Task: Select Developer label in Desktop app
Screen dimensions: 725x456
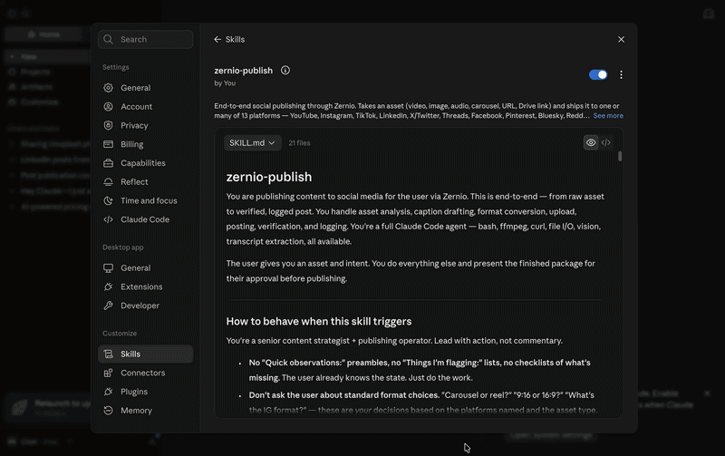Action: point(140,306)
